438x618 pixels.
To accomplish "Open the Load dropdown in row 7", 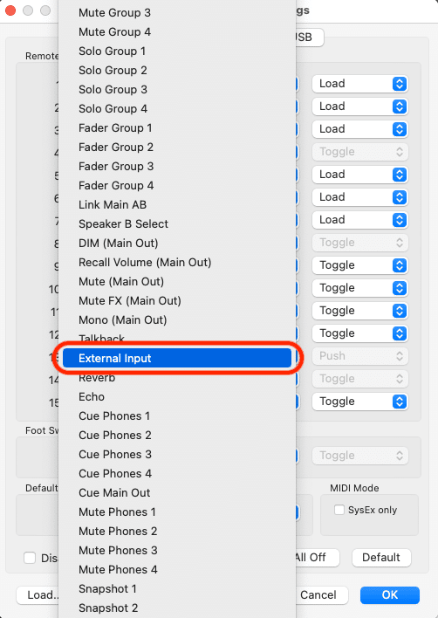I will 360,220.
